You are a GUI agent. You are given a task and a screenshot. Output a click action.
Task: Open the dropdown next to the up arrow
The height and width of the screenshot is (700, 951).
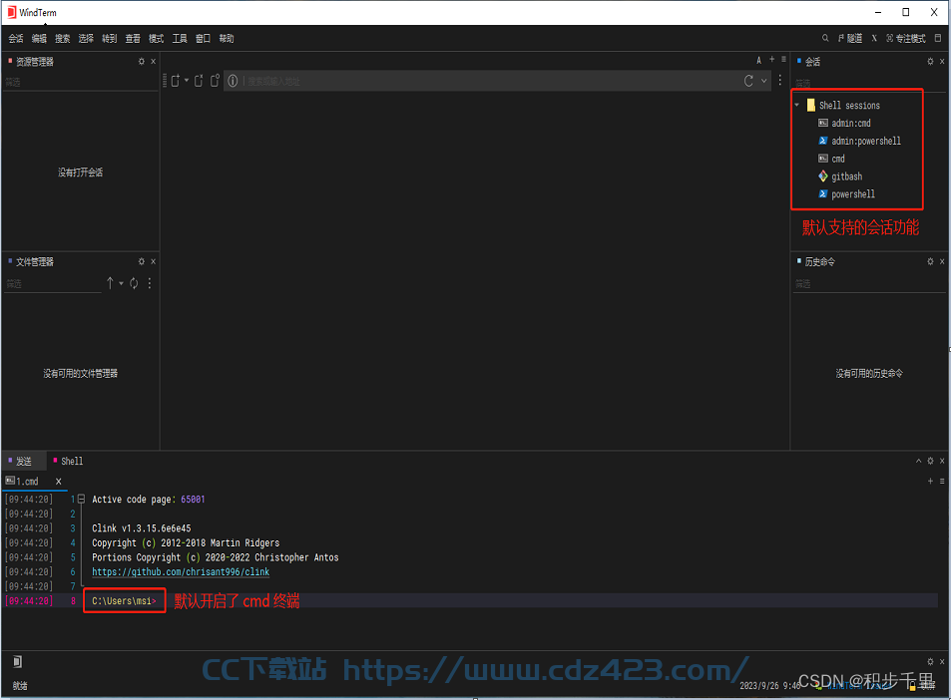coord(122,283)
